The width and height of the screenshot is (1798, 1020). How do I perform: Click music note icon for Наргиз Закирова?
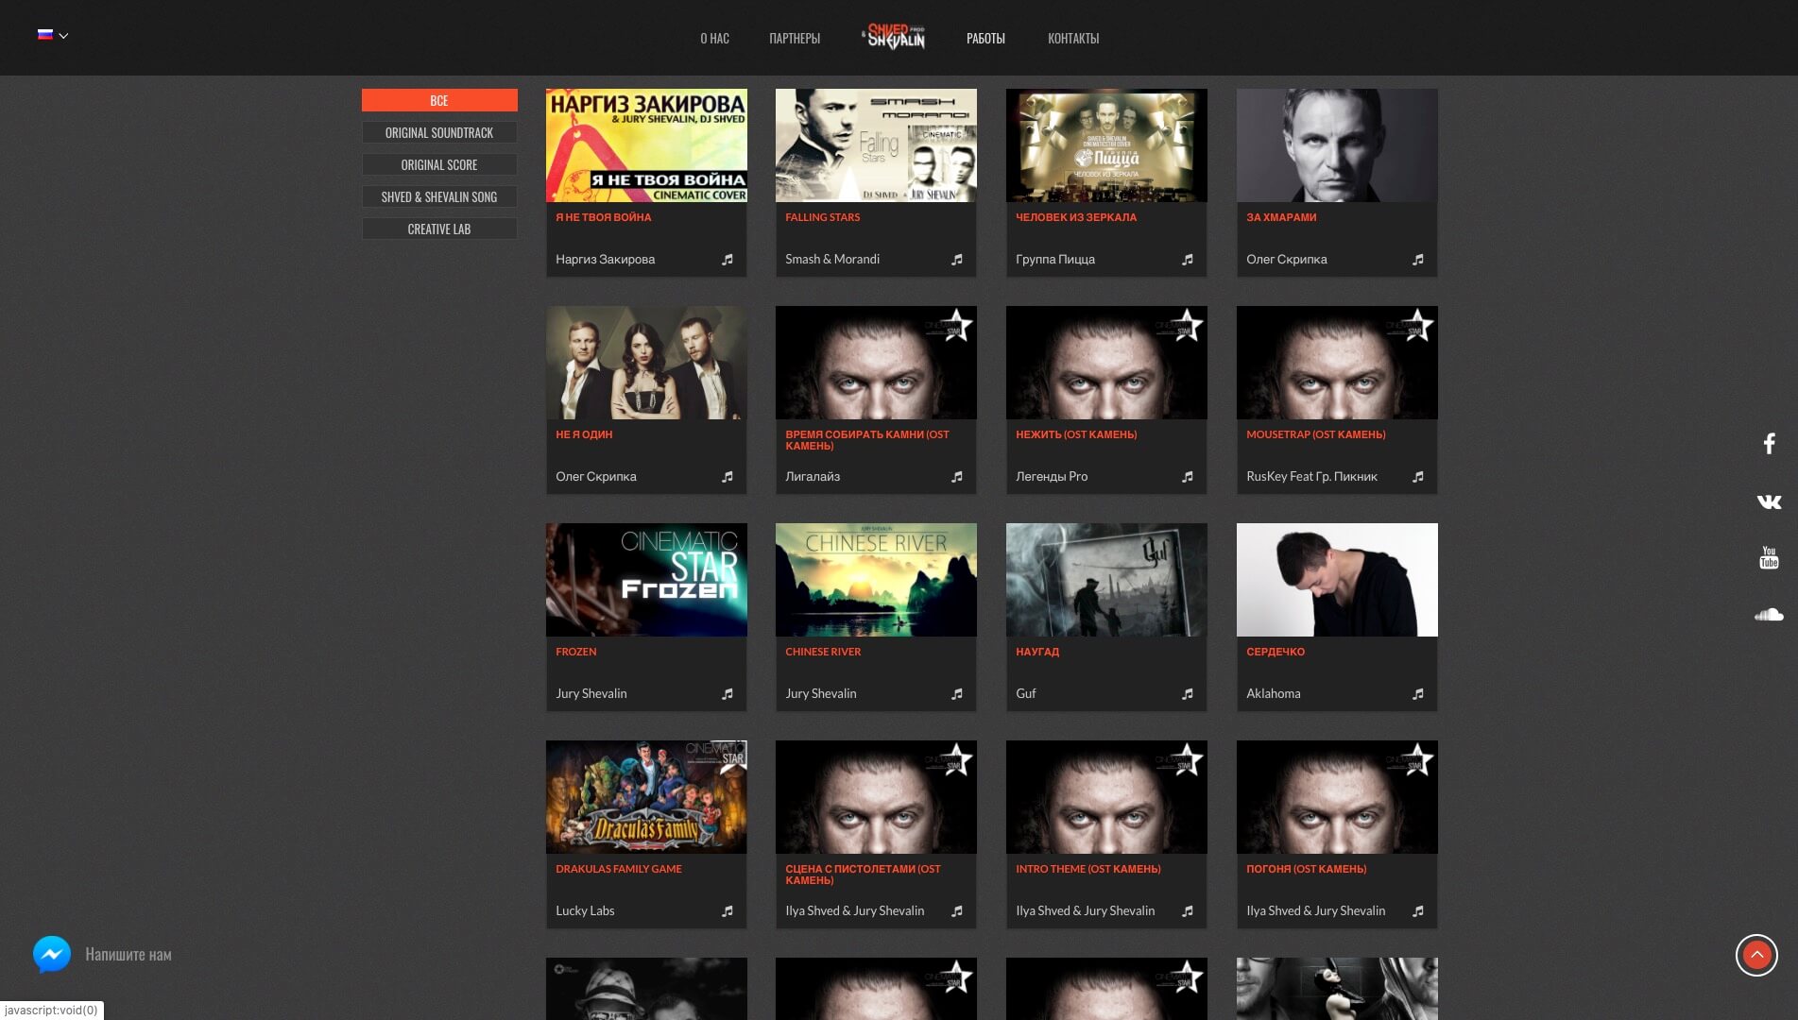pyautogui.click(x=728, y=260)
